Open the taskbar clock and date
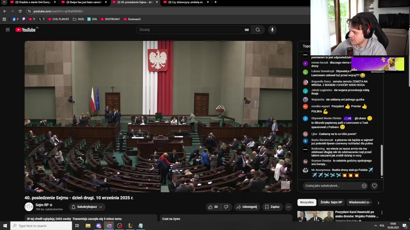This screenshot has width=410, height=230. 393,226
